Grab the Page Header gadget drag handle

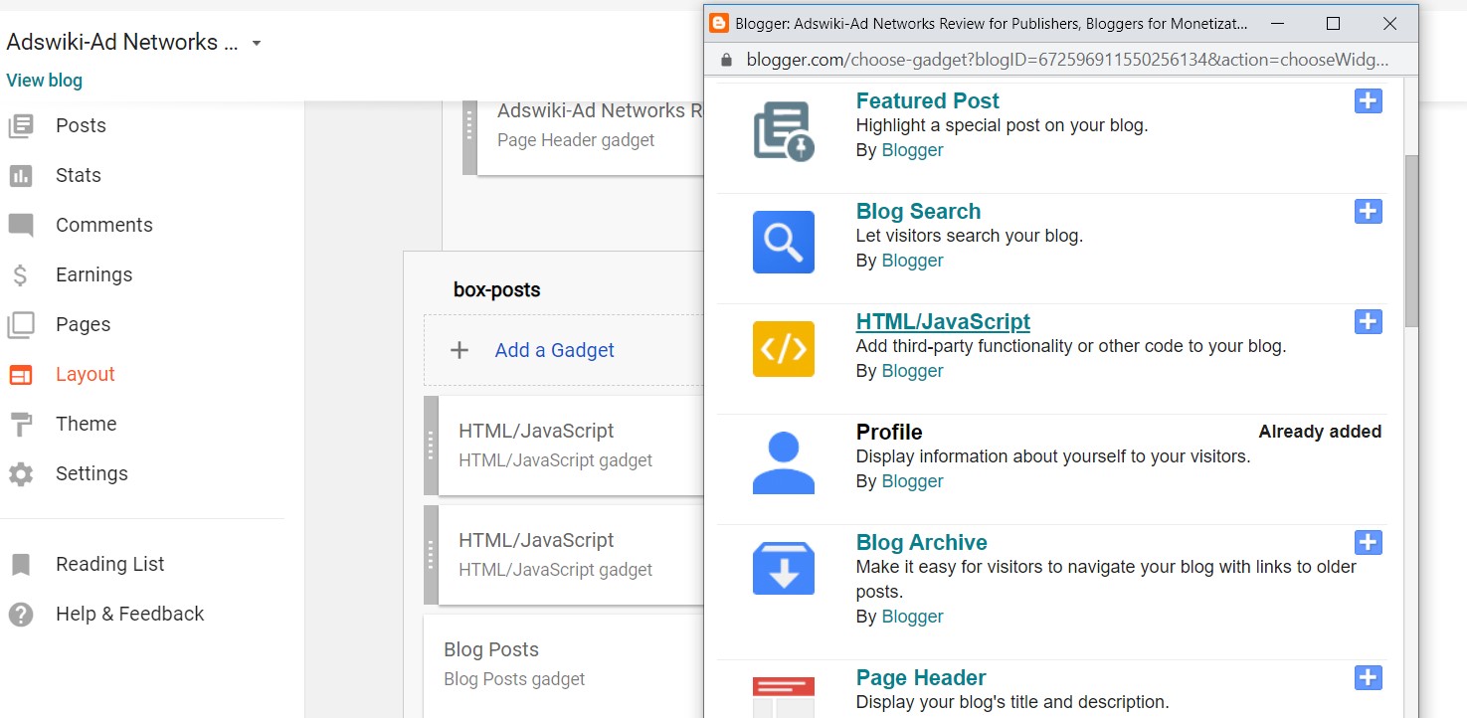470,136
